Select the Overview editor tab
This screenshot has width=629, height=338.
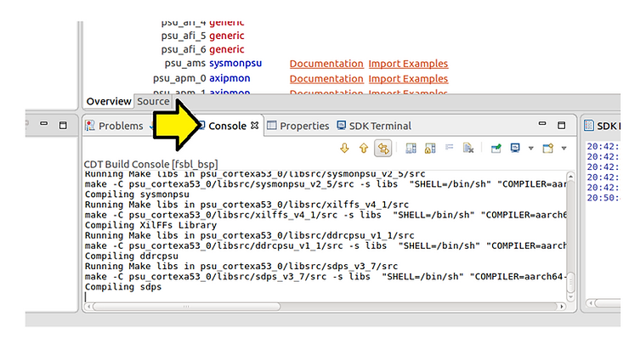[x=109, y=101]
